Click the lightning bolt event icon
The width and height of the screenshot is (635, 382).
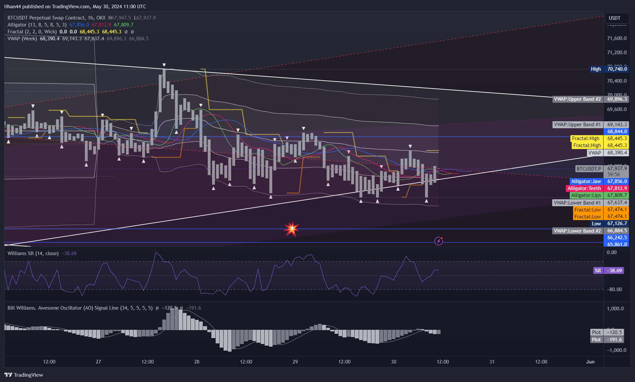point(439,241)
